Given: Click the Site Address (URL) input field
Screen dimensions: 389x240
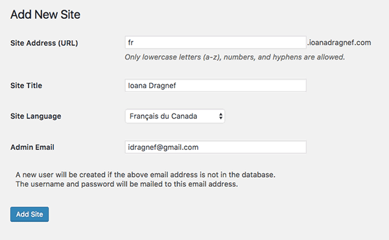Looking at the screenshot, I should 216,42.
